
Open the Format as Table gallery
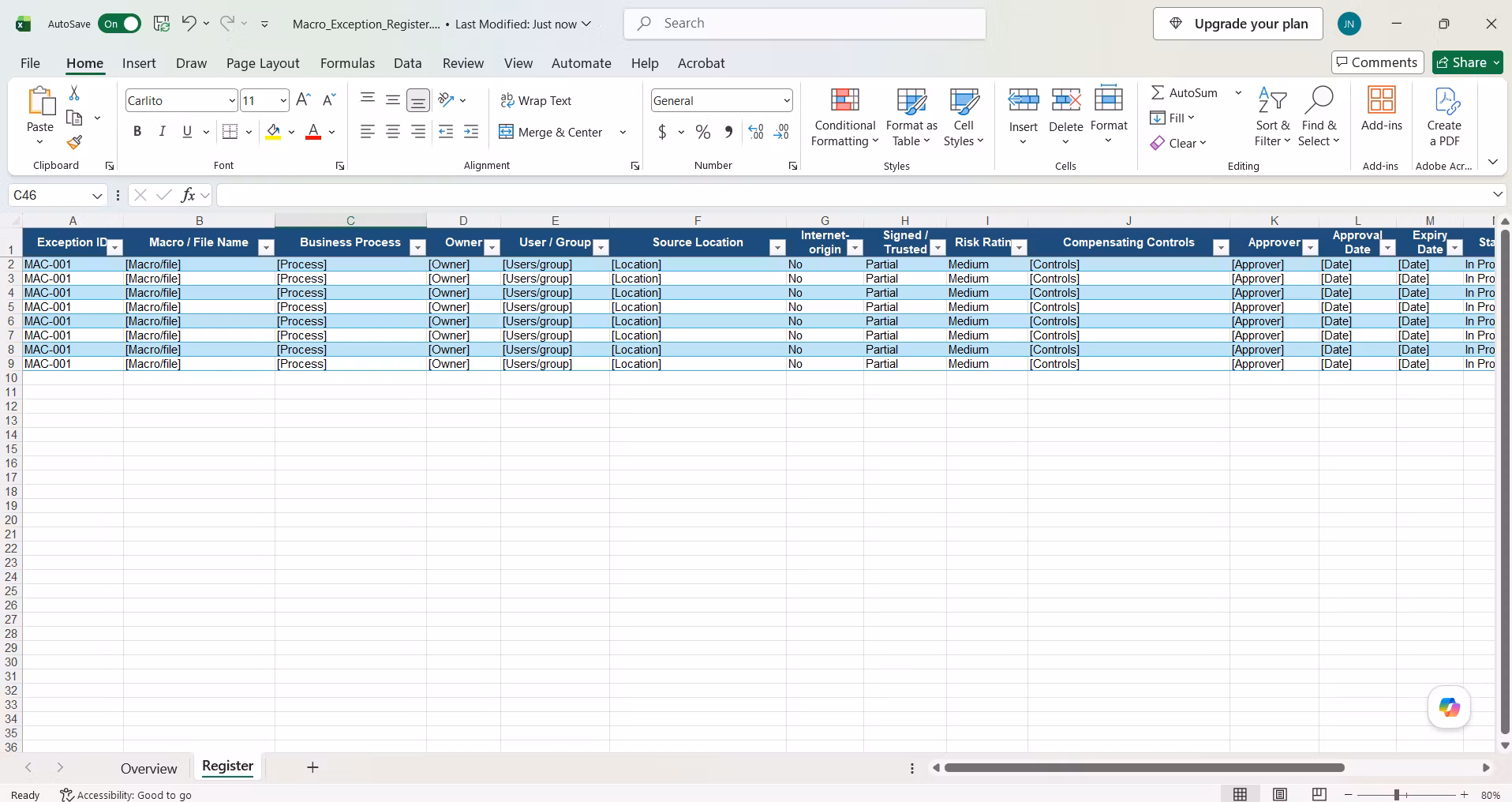pyautogui.click(x=911, y=117)
